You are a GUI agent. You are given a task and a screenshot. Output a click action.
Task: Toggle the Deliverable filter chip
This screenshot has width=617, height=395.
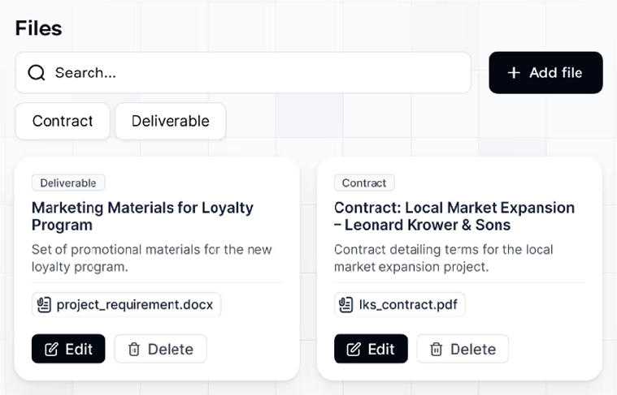tap(171, 122)
